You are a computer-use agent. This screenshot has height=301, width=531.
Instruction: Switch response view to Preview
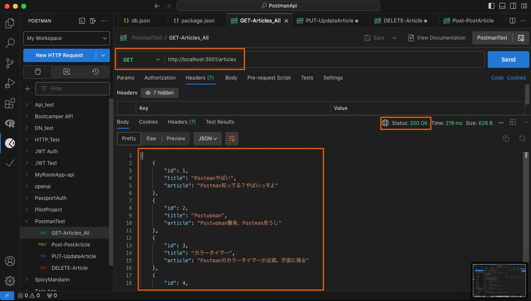pyautogui.click(x=176, y=139)
